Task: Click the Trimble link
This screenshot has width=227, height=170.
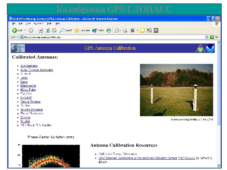Action: click(x=25, y=121)
